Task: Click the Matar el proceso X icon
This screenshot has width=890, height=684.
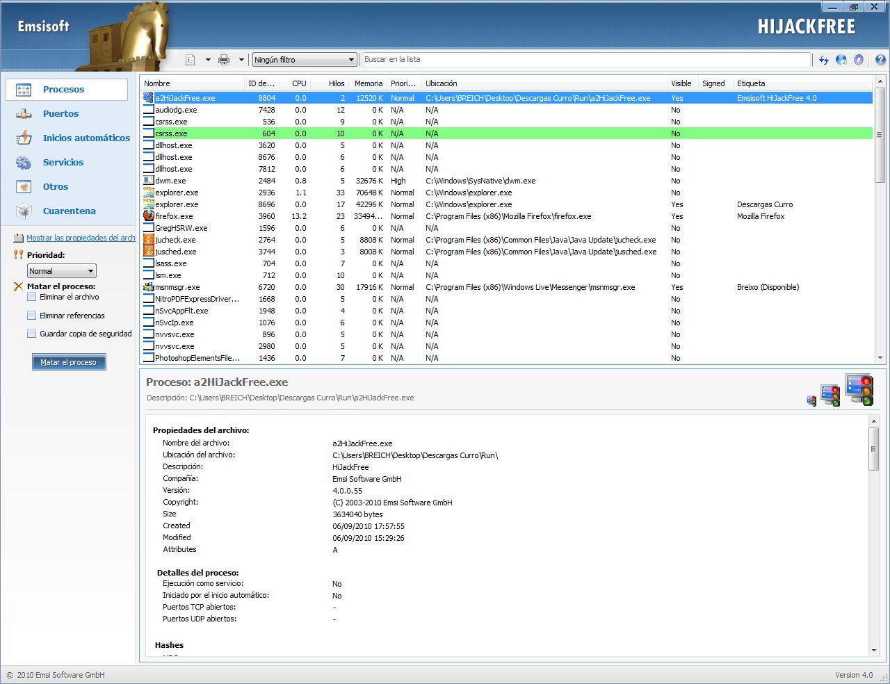Action: click(x=18, y=286)
